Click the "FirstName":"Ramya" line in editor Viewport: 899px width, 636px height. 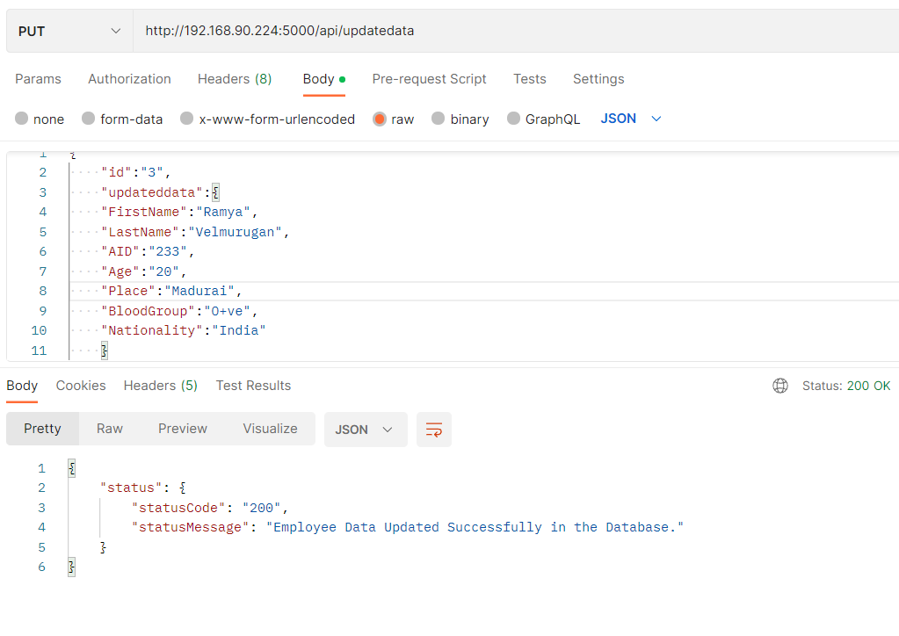179,212
